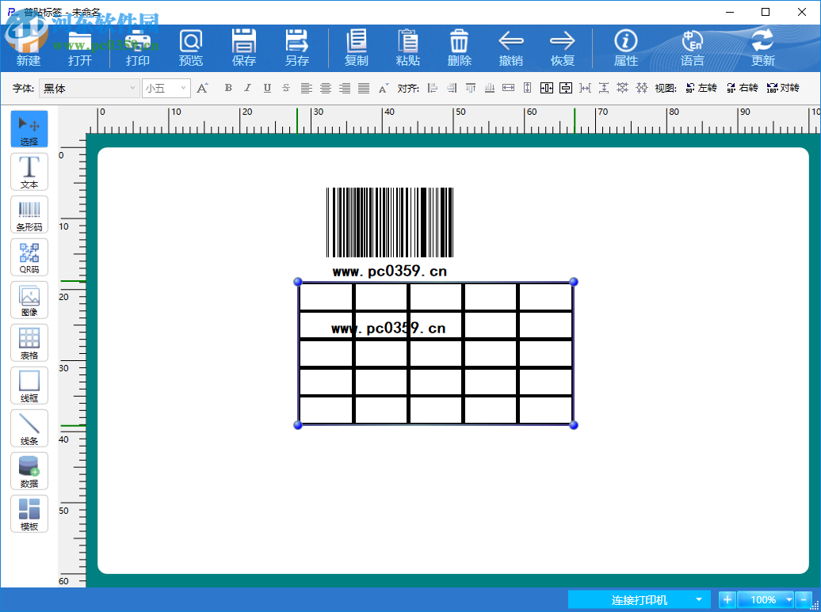Toggle underline formatting

(267, 88)
